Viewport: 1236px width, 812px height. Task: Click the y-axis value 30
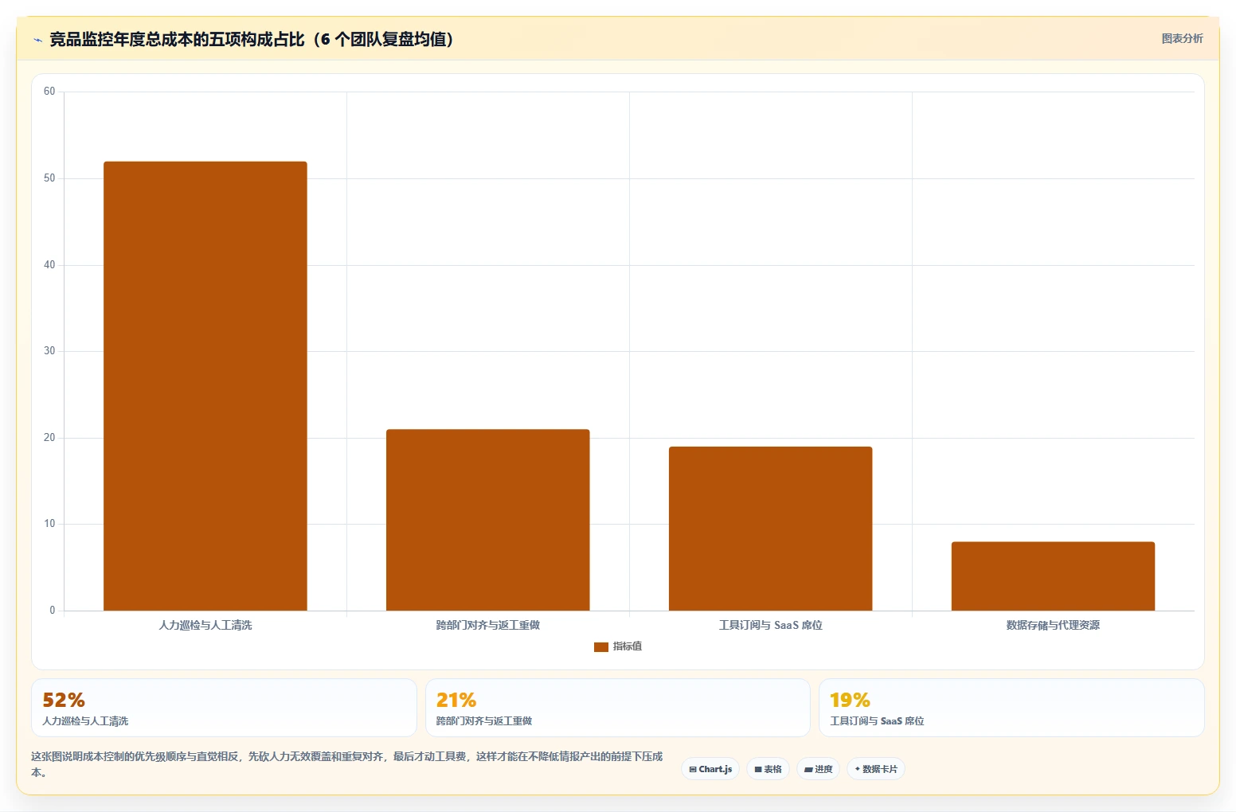click(49, 351)
